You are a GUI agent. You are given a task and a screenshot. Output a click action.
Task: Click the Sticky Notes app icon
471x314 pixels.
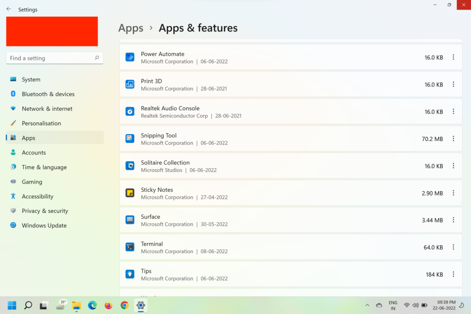coord(130,193)
